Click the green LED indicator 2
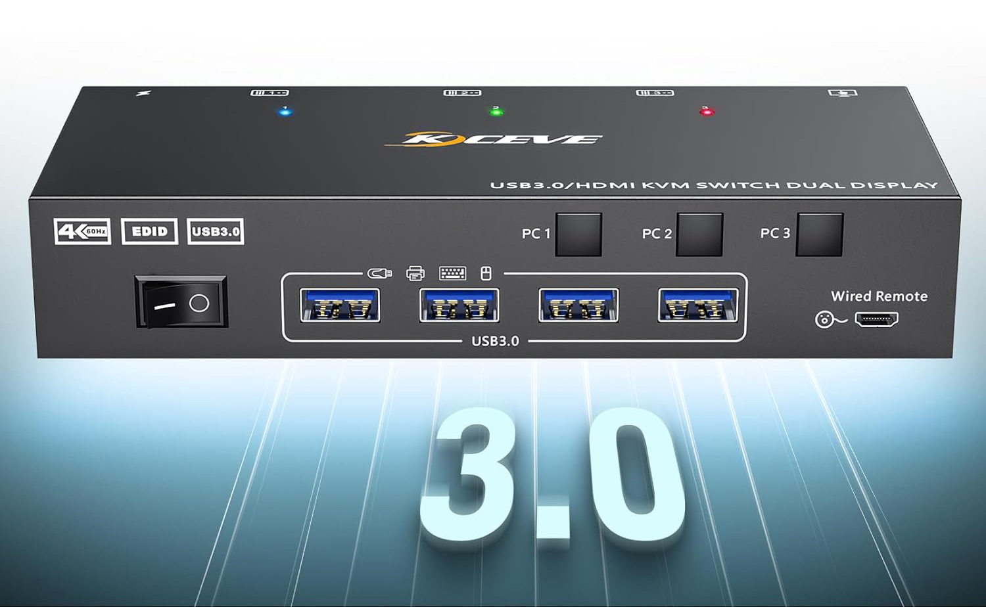Screen dimensions: 986x607 pos(496,112)
